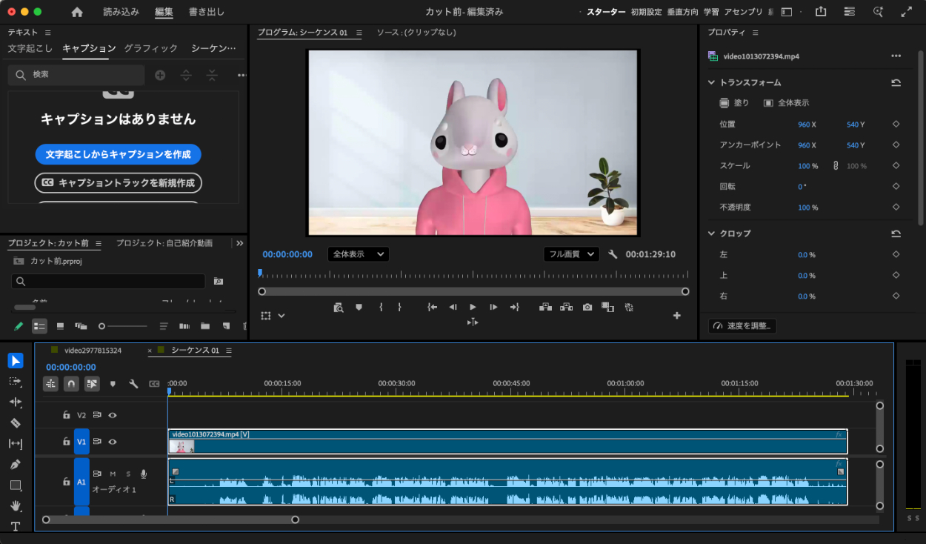
Task: Open timeline settings wrench icon
Action: point(133,384)
